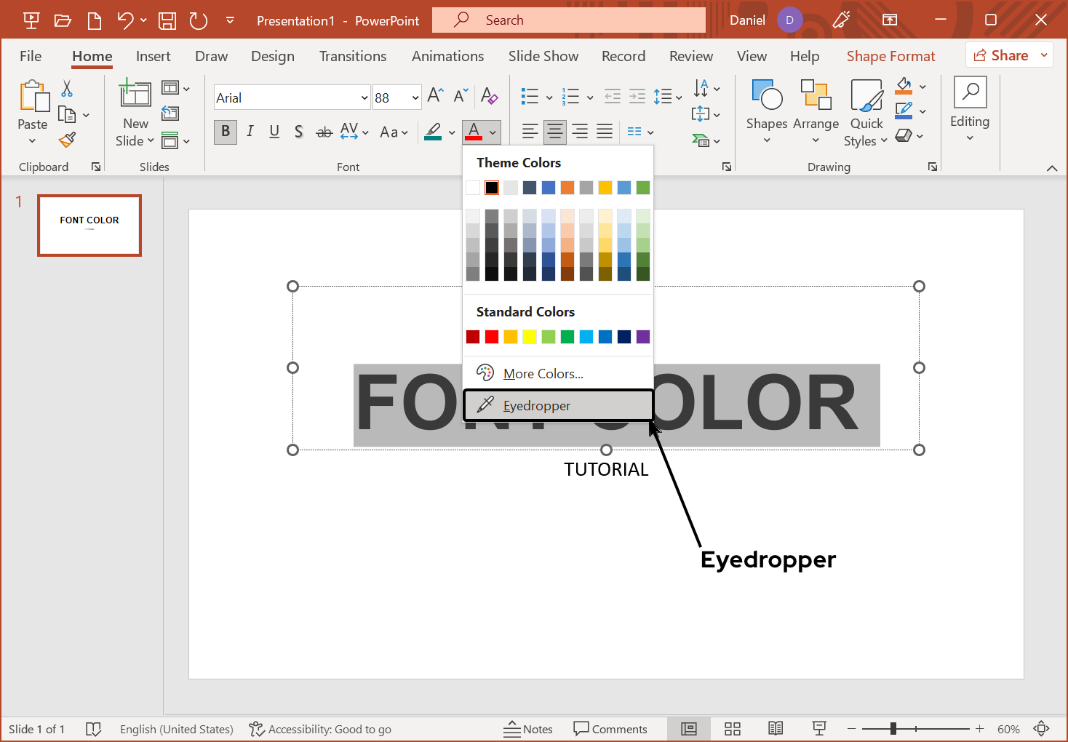Toggle Bold formatting

[x=226, y=132]
